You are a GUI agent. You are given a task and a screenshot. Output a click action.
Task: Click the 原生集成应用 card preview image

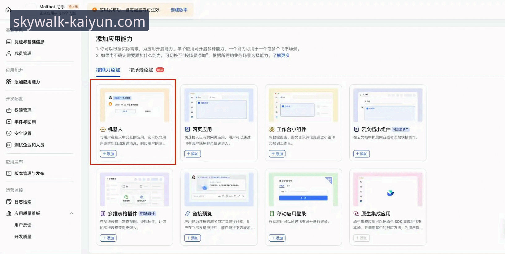(x=388, y=189)
